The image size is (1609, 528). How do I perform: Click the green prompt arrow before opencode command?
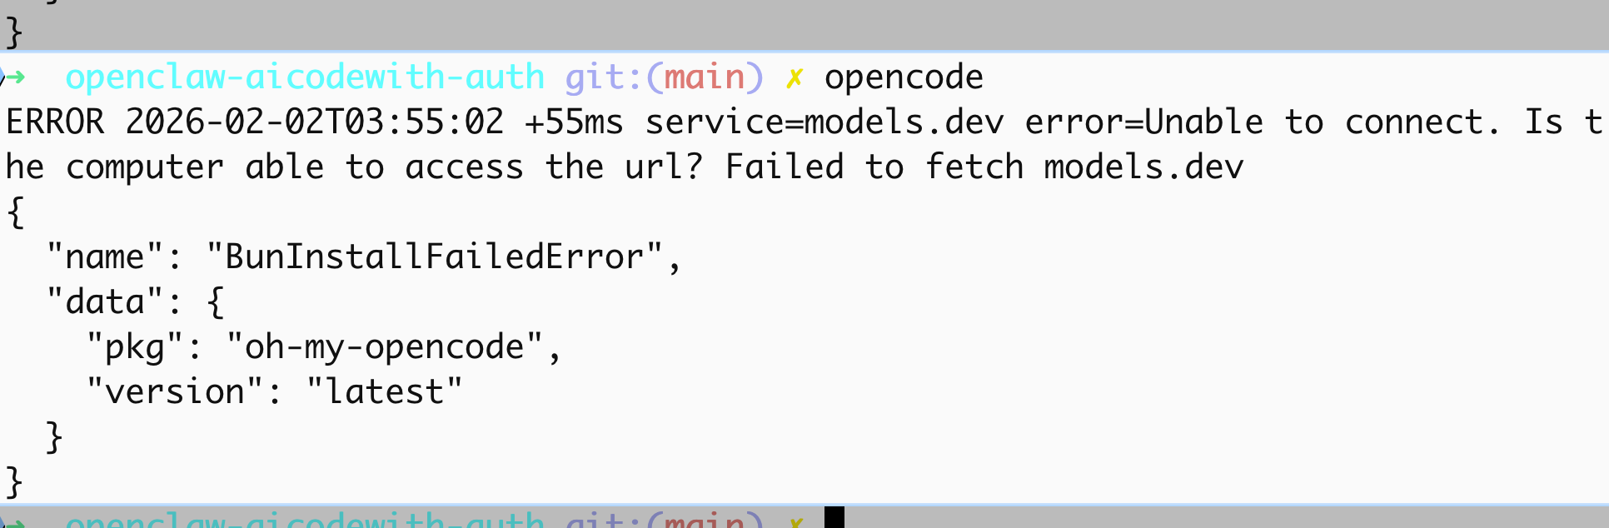15,77
